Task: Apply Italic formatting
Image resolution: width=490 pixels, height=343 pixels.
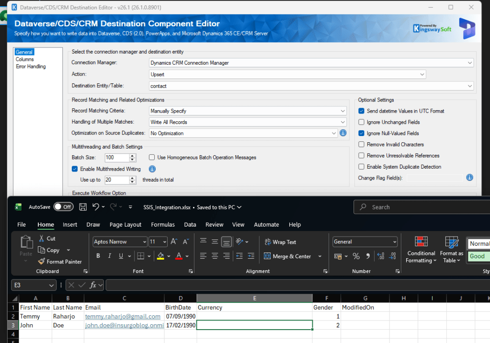Action: point(109,256)
